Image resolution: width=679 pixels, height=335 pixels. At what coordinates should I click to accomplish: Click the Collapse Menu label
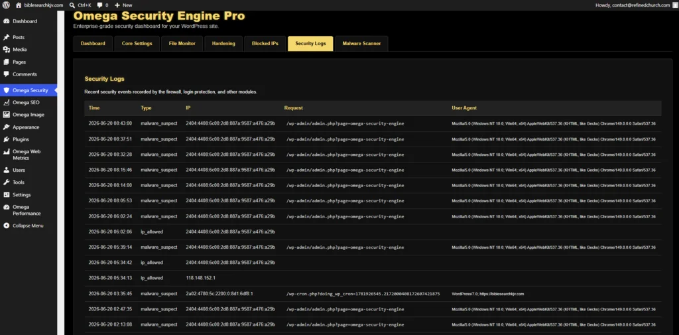click(28, 226)
